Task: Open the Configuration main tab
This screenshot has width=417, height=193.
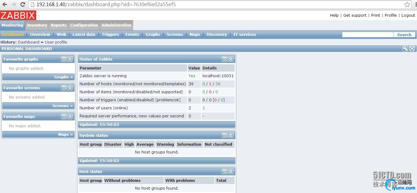Action: (84, 25)
